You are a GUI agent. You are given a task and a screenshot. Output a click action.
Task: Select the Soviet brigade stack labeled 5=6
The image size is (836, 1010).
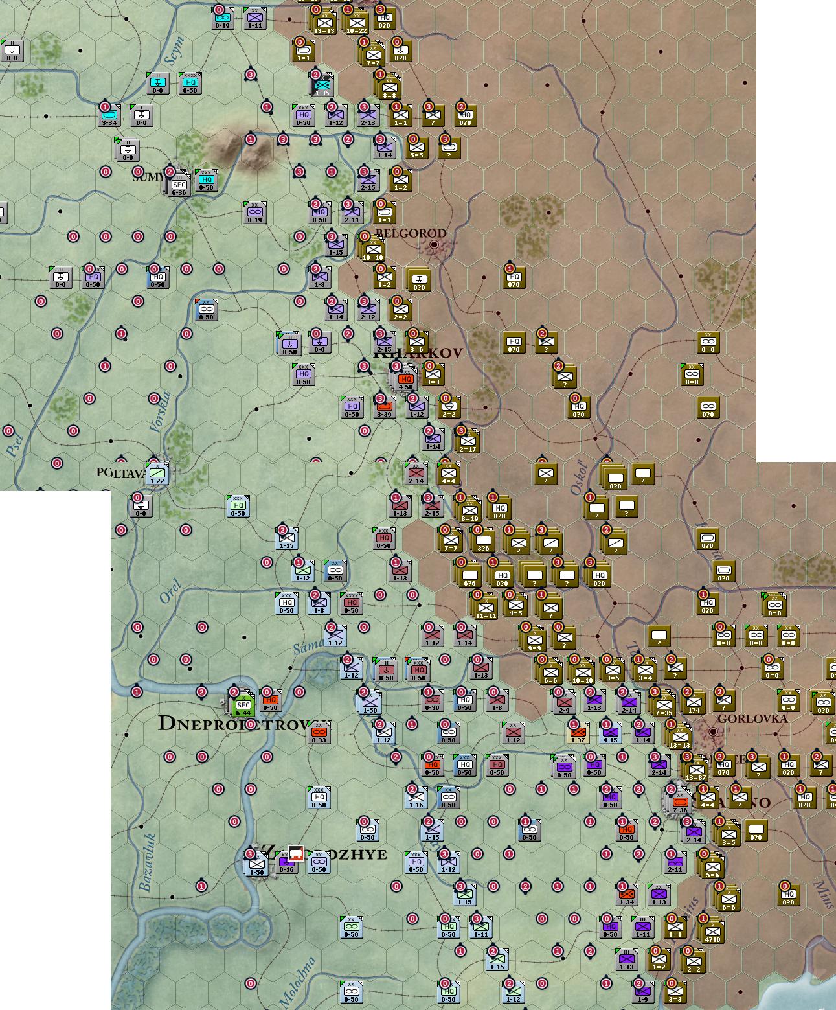coord(712,866)
